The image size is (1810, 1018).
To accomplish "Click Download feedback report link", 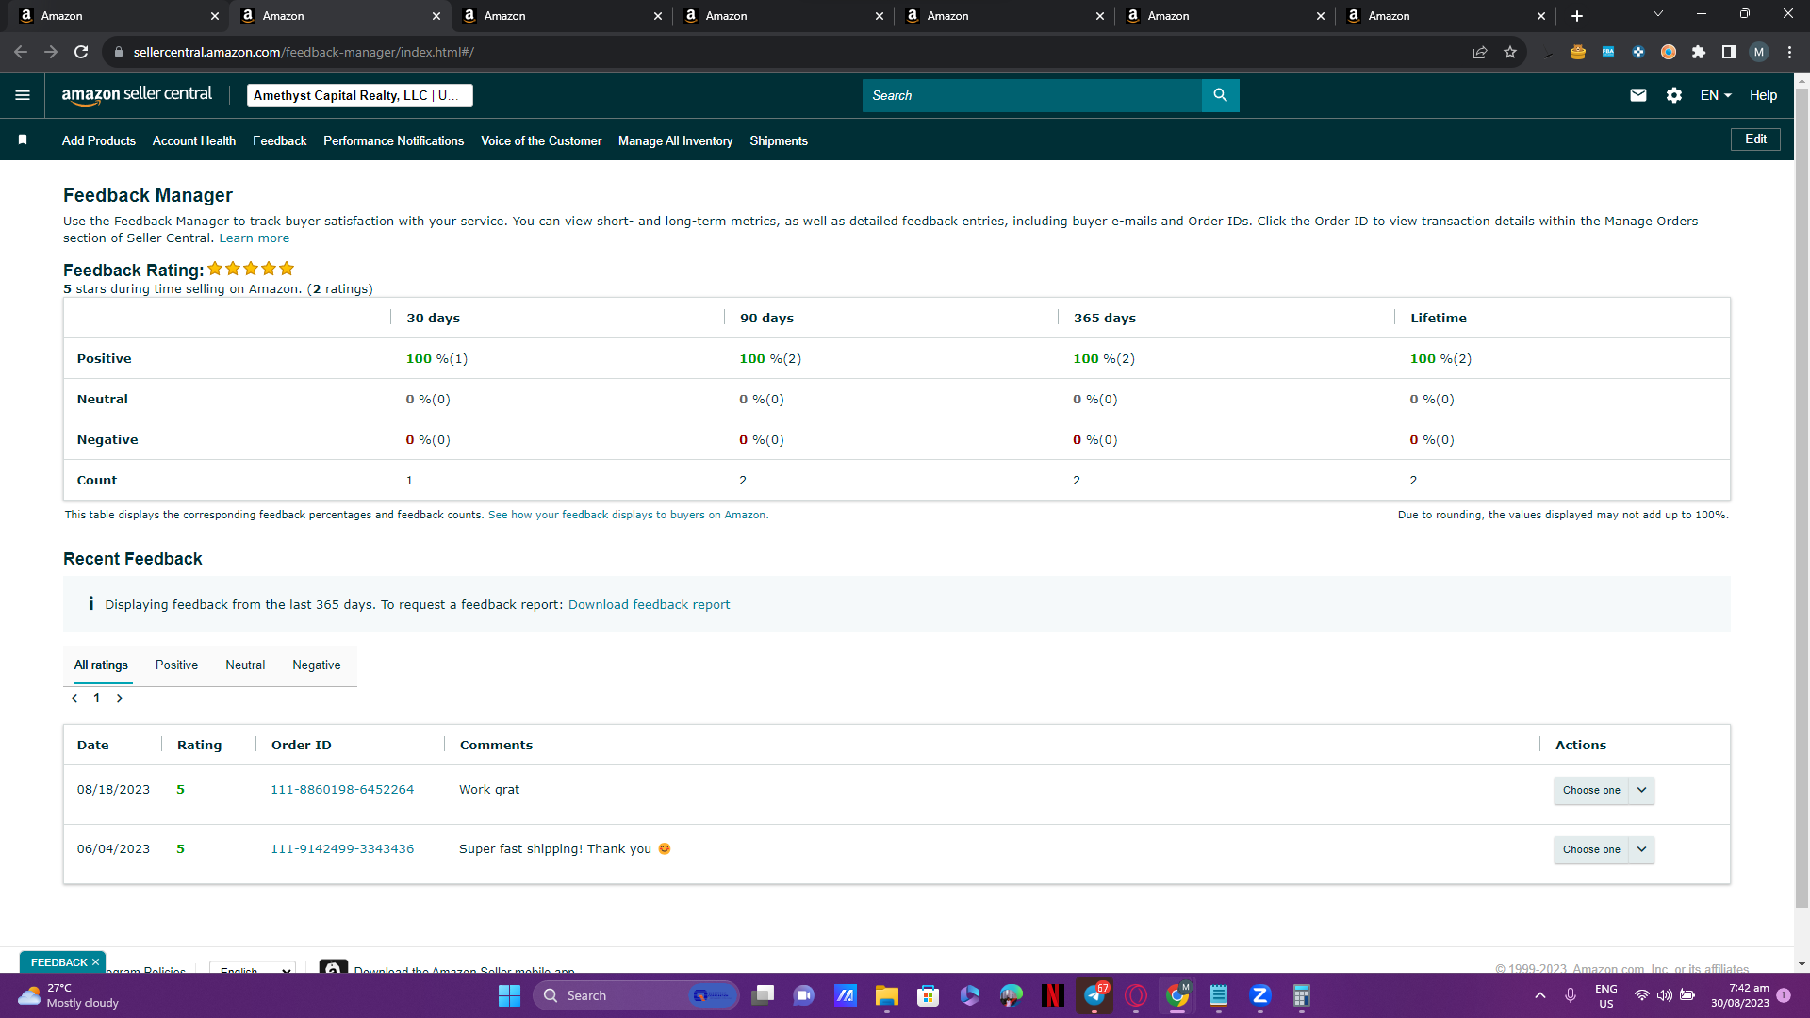I will pos(649,605).
